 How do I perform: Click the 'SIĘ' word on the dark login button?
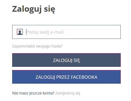pyautogui.click(x=77, y=61)
